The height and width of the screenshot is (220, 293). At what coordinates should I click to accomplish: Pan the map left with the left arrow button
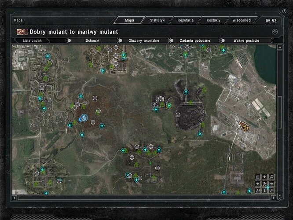click(258, 184)
